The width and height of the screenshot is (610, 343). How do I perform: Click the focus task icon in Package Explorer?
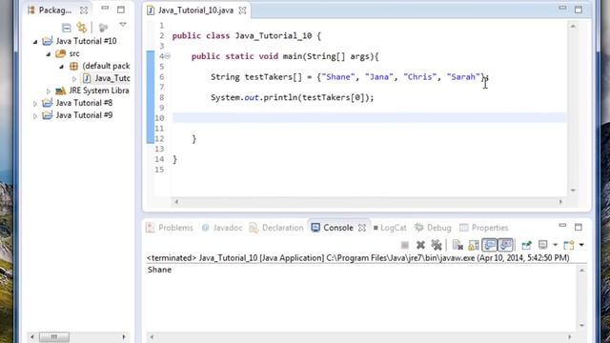click(x=103, y=28)
